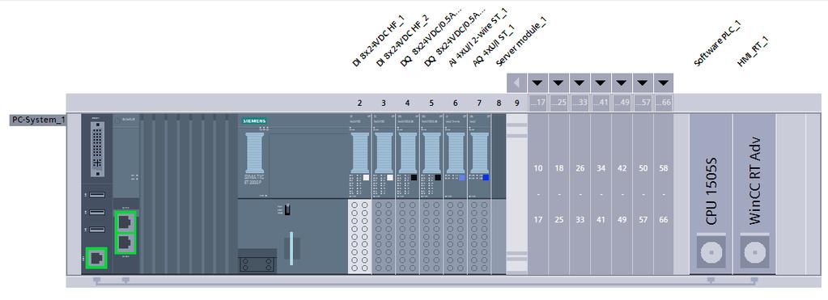Expand the ...33 slot group dropdown
The image size is (828, 300).
point(580,82)
